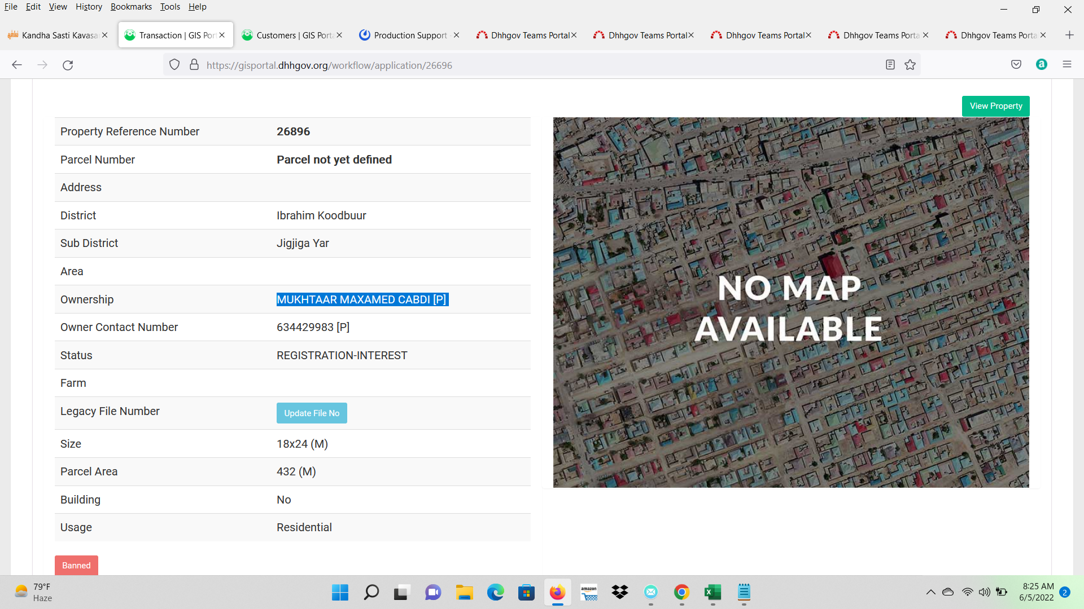1084x609 pixels.
Task: Click the owner contact number 634429983
Action: [313, 327]
